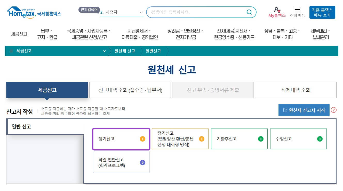Click the green arrow on 기한후신고 card

[261, 139]
